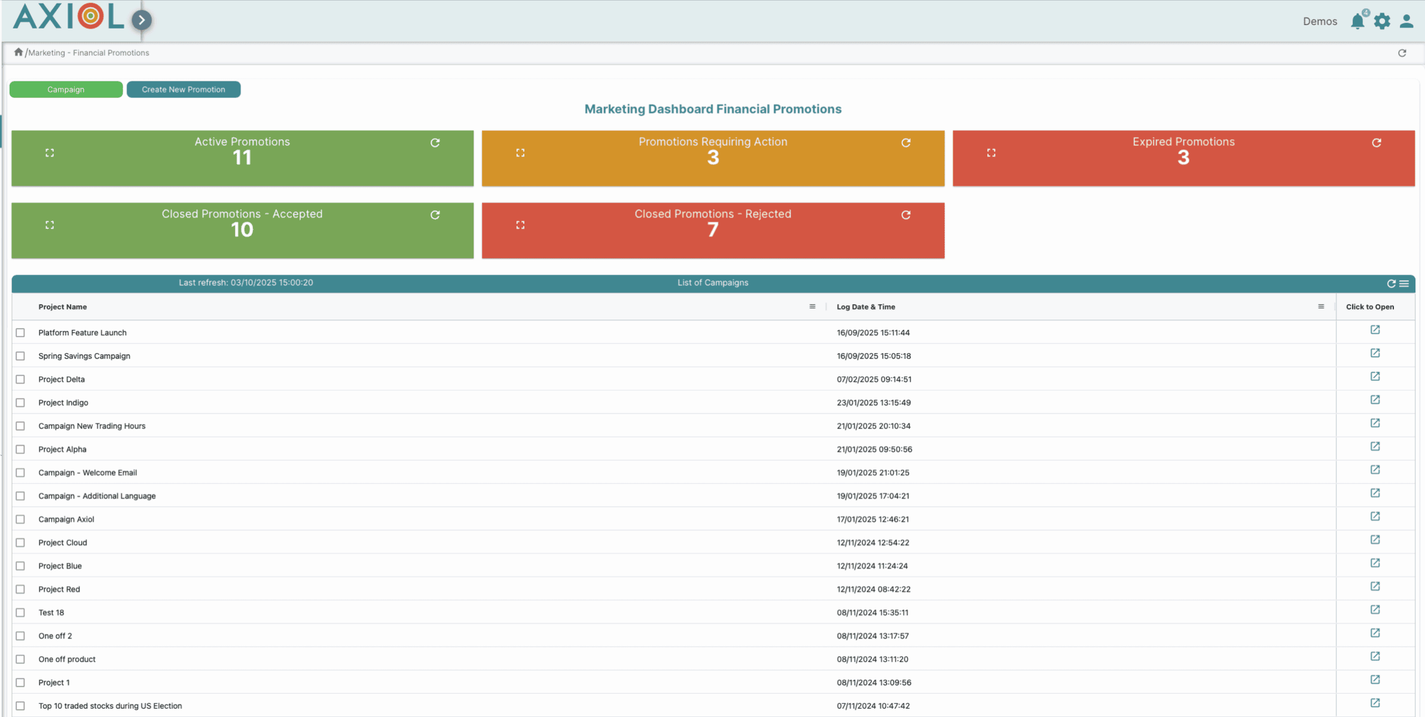This screenshot has height=717, width=1425.
Task: Tick the Project Cloud checkbox
Action: (x=20, y=542)
